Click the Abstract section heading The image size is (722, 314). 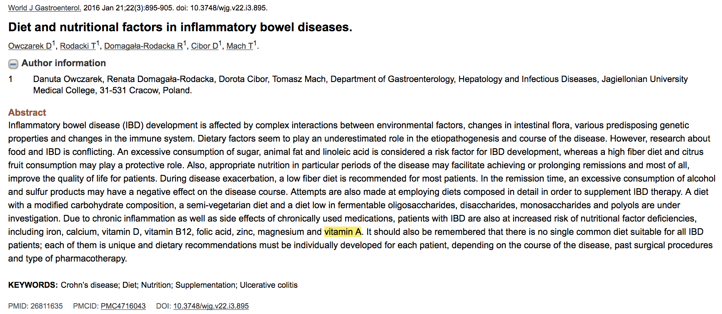27,112
